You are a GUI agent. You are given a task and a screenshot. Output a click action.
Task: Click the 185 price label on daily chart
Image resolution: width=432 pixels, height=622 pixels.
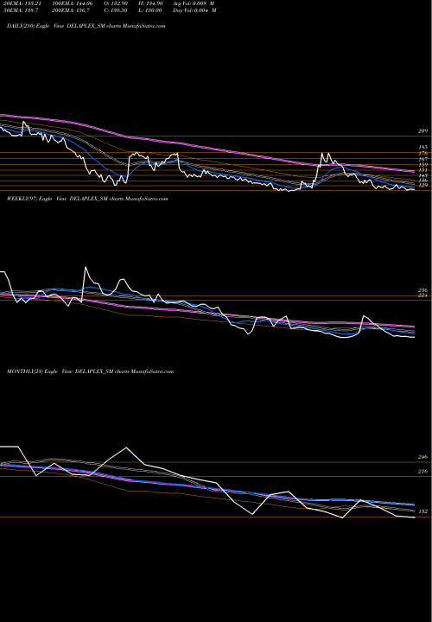422,147
